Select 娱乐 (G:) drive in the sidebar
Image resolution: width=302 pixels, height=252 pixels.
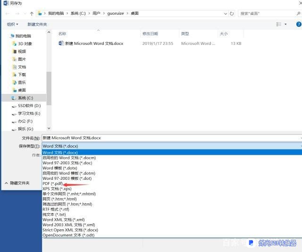[25, 129]
